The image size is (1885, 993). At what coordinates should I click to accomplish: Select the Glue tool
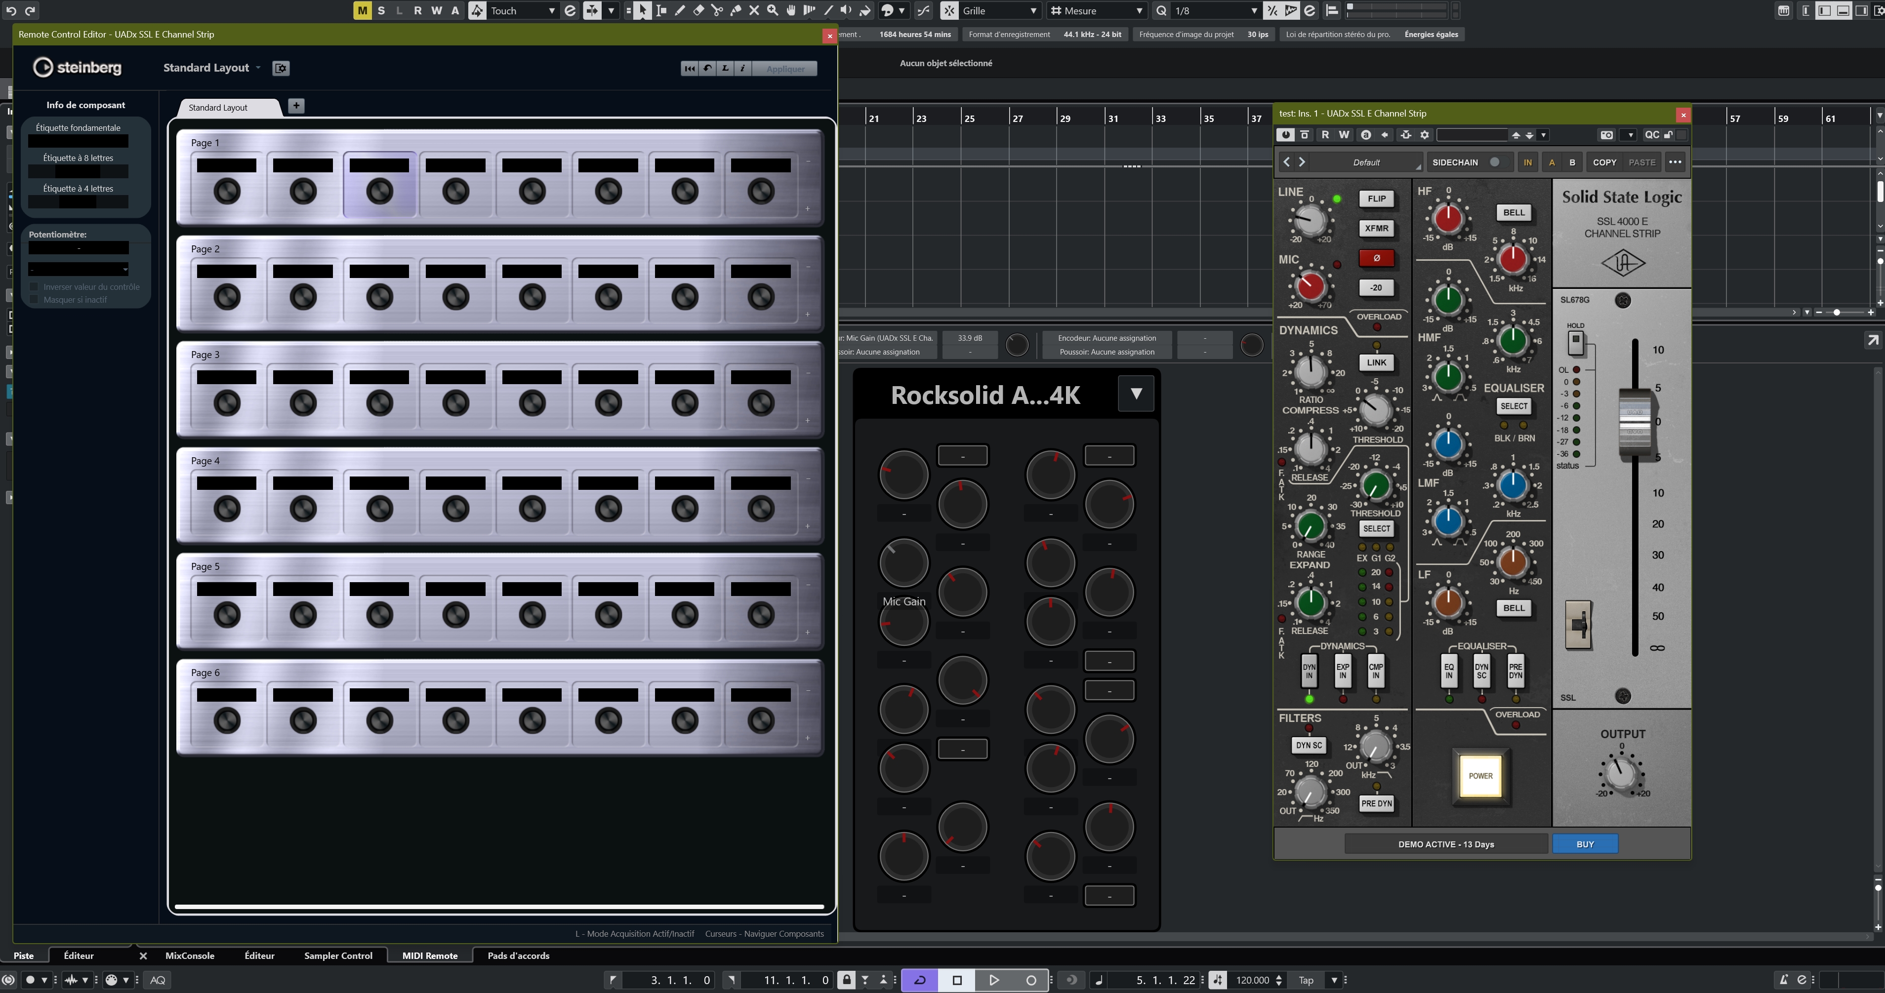(x=736, y=10)
